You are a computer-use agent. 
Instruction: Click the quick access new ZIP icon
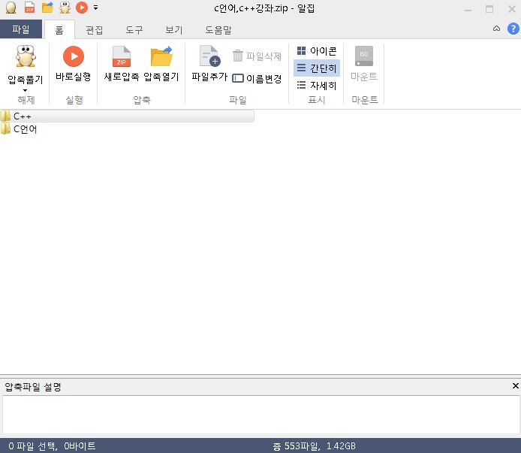click(x=29, y=8)
